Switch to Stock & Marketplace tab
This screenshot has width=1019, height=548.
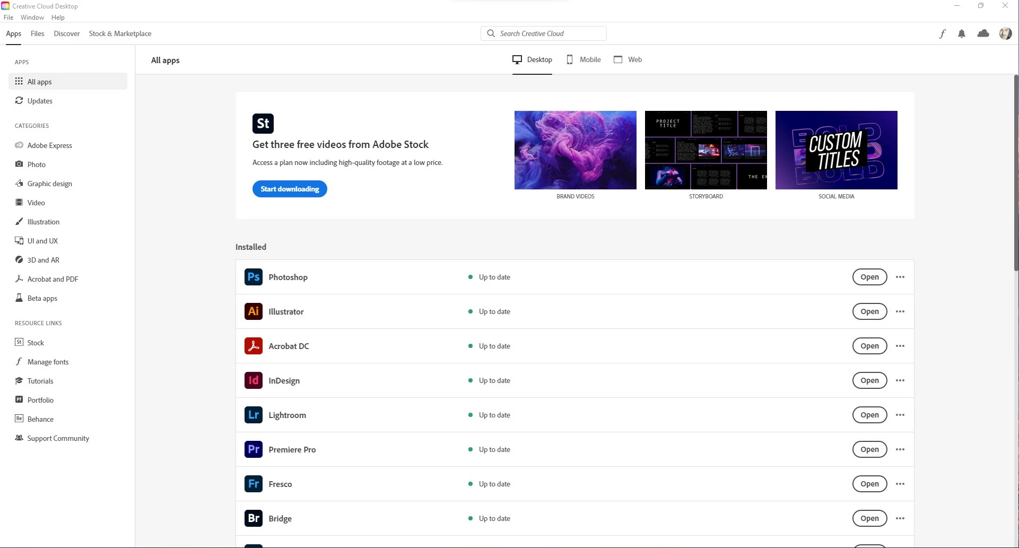click(120, 33)
